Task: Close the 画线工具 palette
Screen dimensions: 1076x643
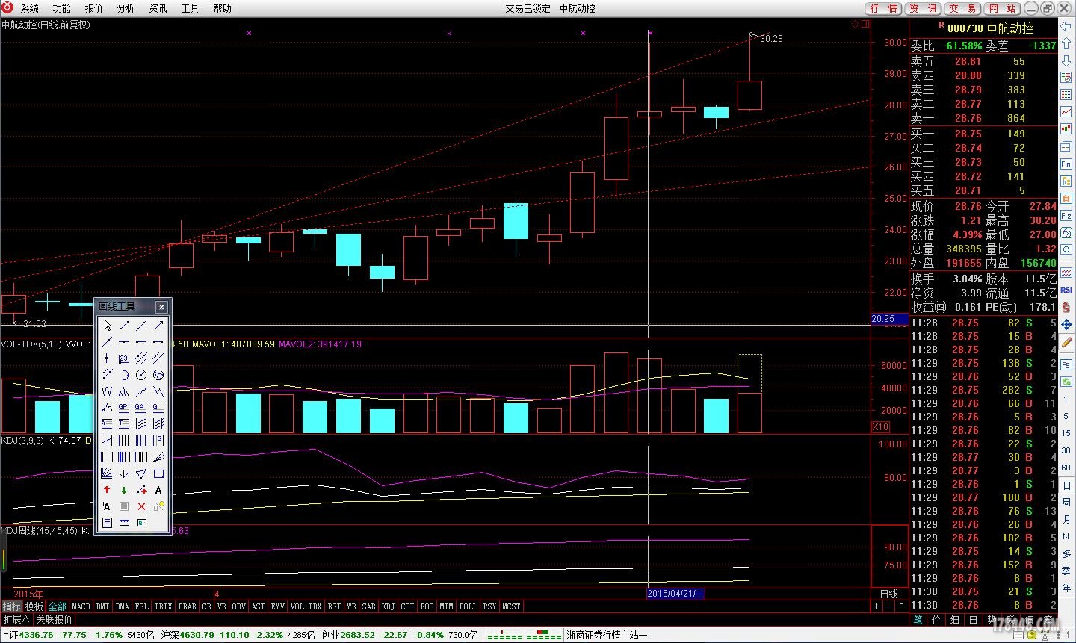Action: click(x=161, y=307)
